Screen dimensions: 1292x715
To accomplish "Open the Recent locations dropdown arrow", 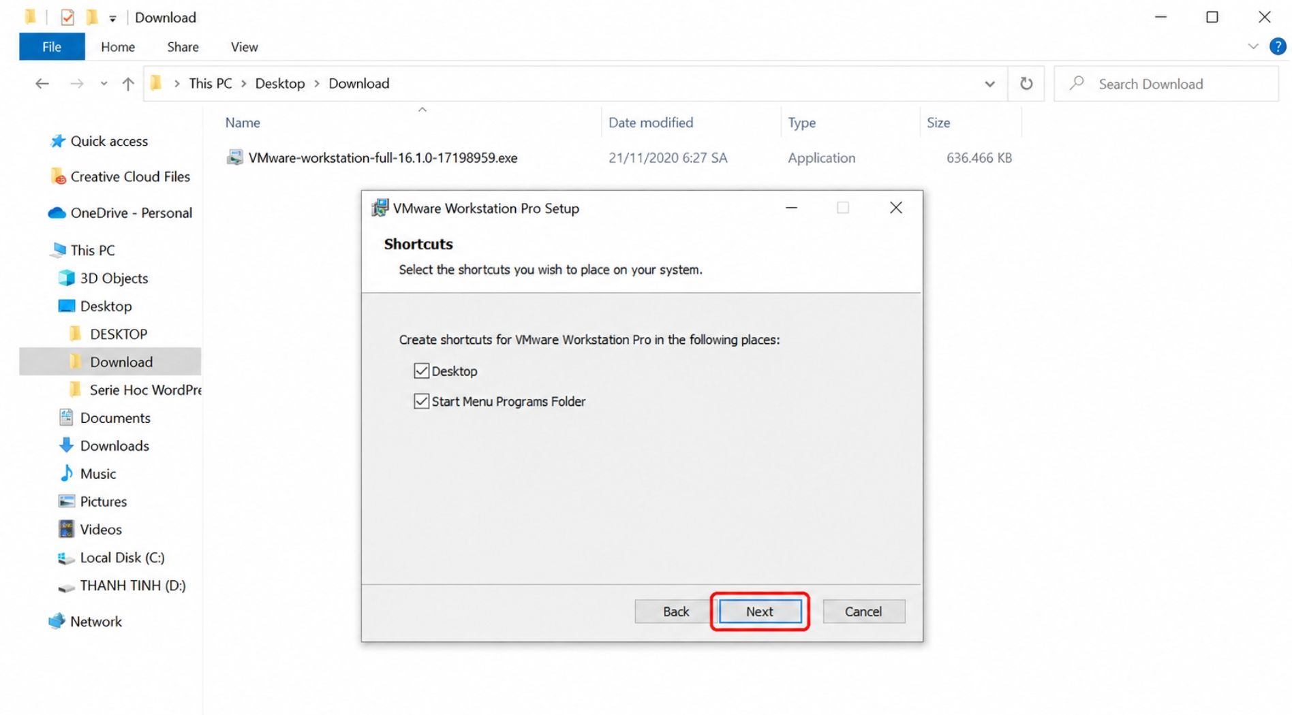I will [104, 84].
